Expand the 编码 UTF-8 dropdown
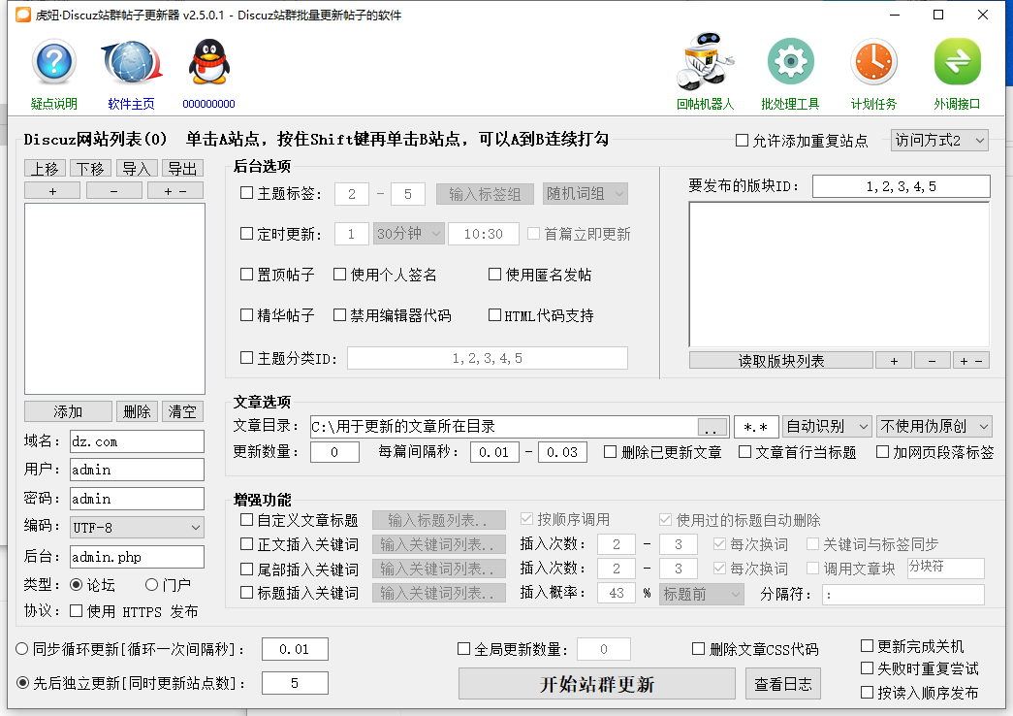 pos(137,527)
